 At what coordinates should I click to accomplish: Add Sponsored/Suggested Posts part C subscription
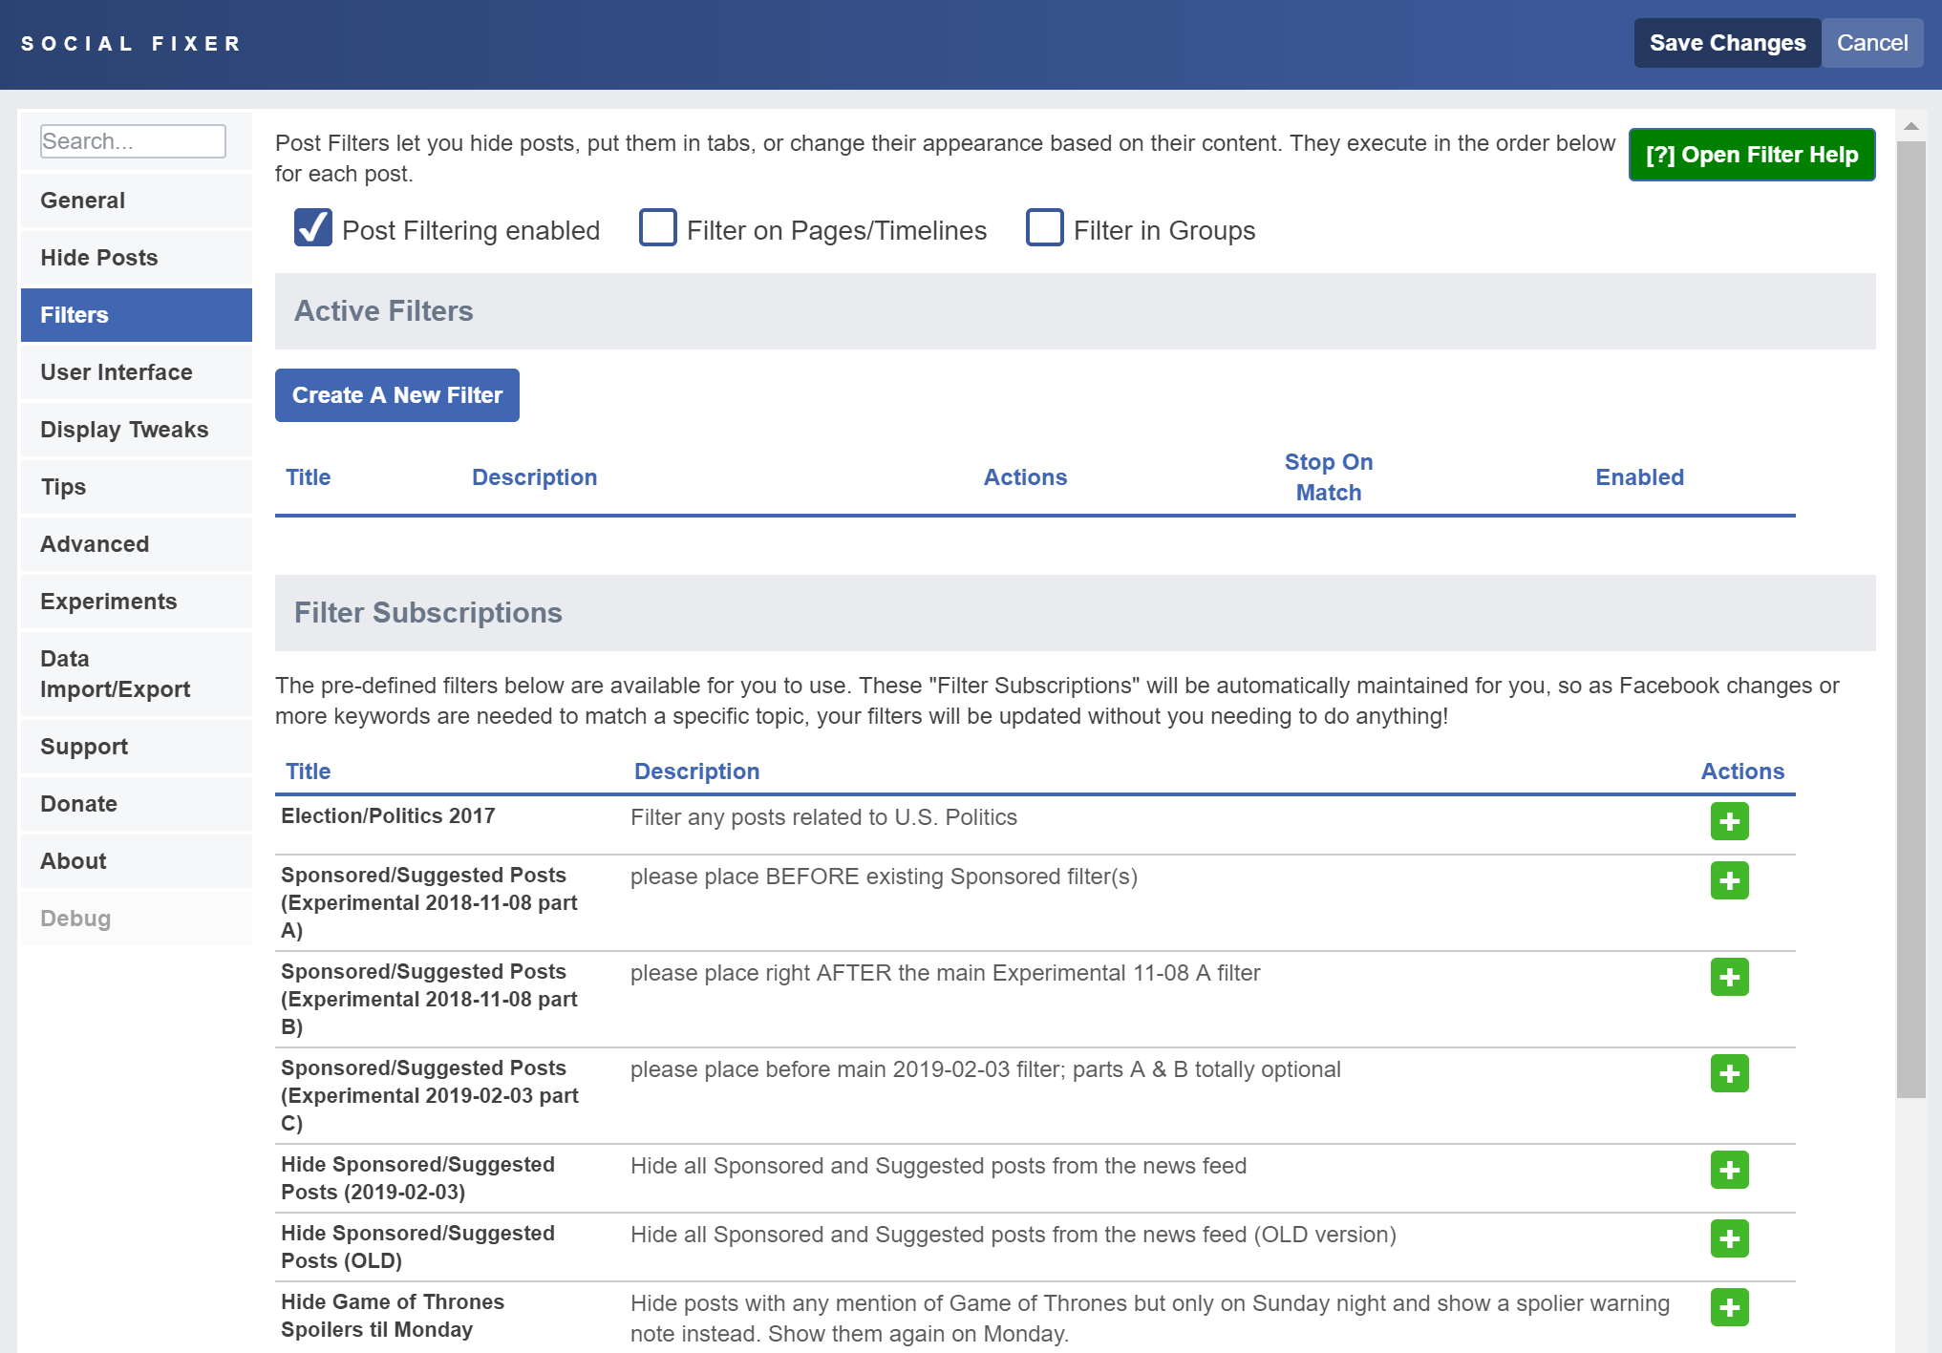click(1729, 1073)
